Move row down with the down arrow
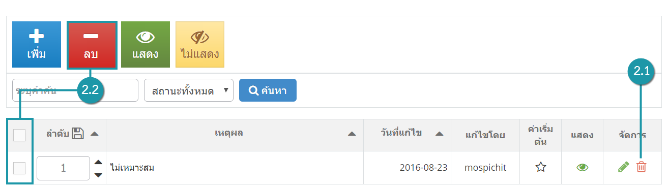 click(x=98, y=174)
